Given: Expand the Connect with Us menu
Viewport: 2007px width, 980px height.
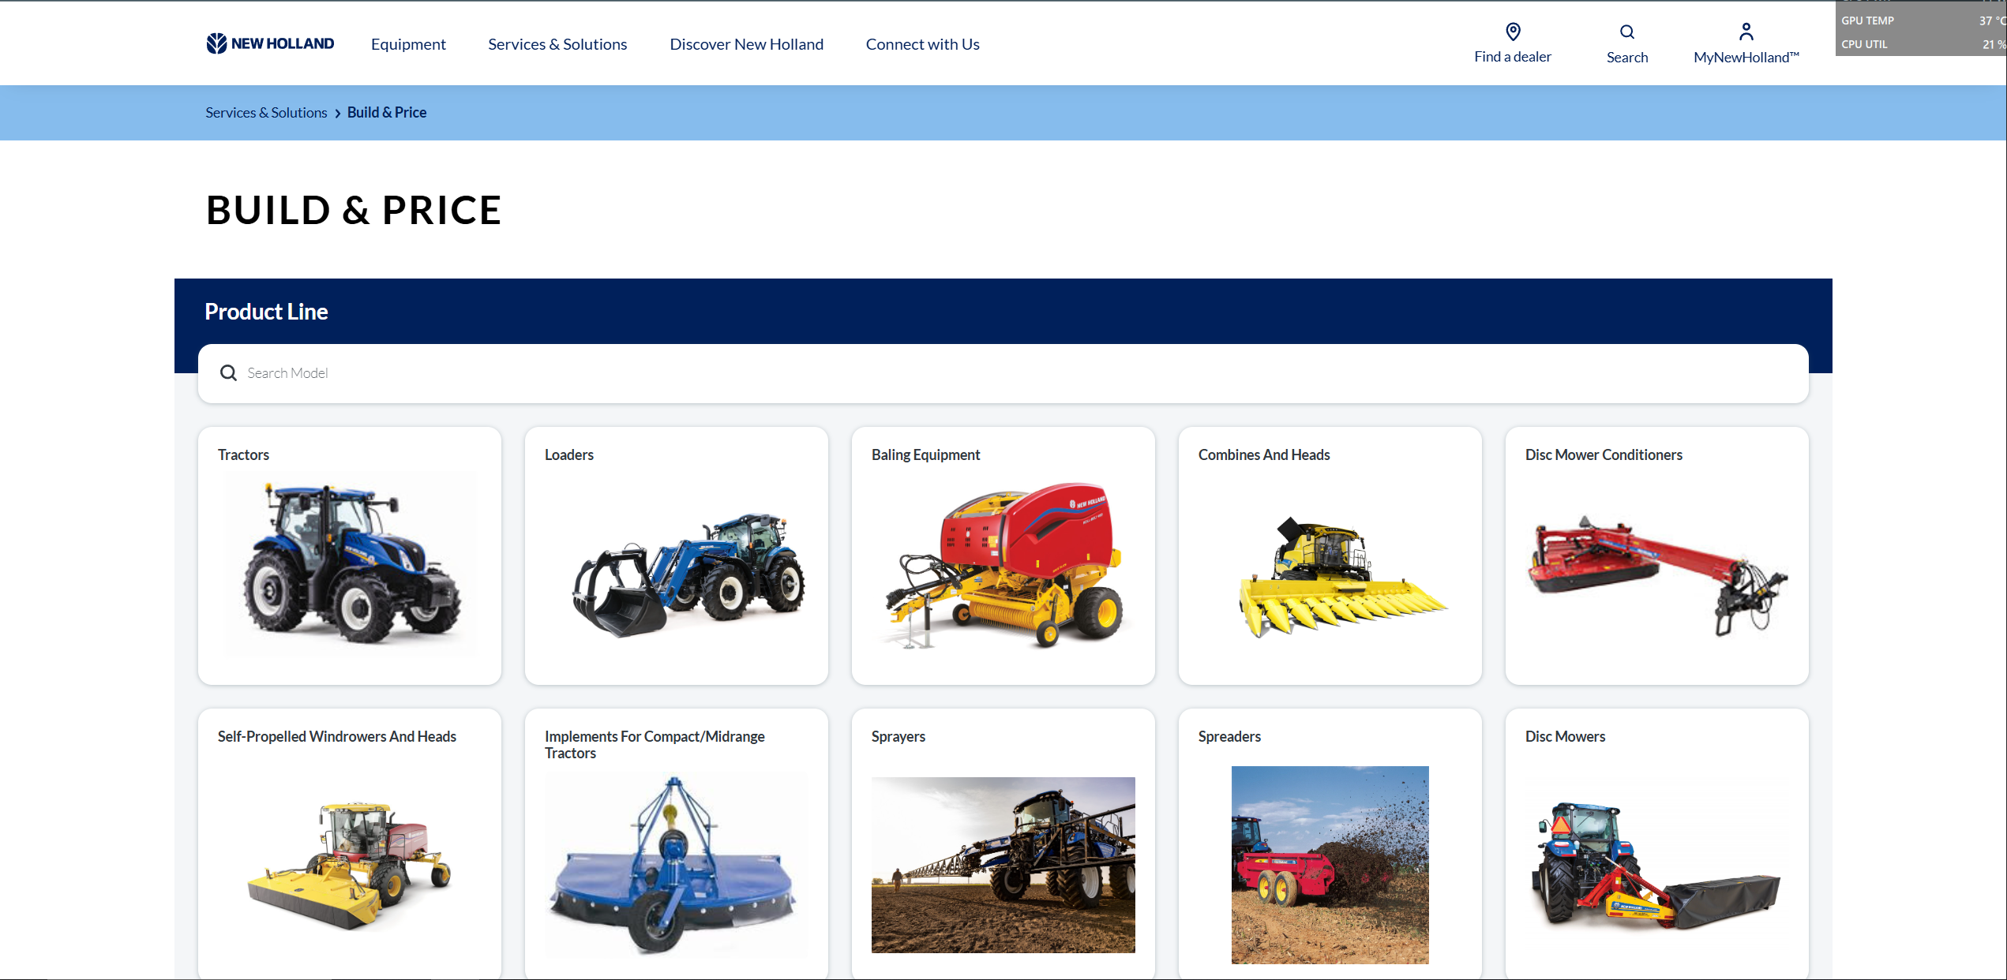Looking at the screenshot, I should [x=922, y=44].
